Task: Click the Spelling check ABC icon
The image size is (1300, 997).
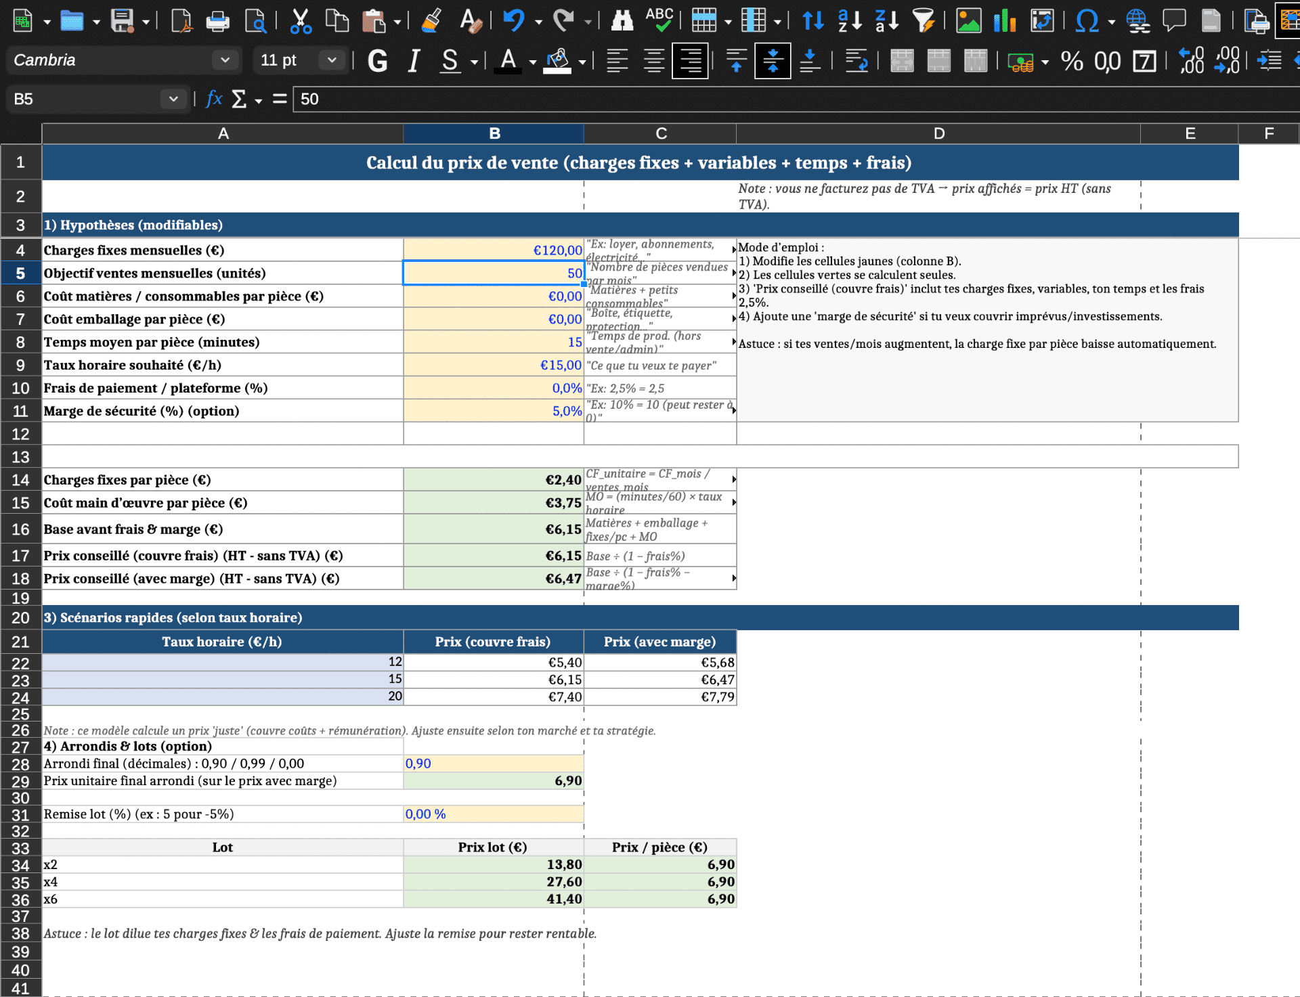Action: point(659,21)
